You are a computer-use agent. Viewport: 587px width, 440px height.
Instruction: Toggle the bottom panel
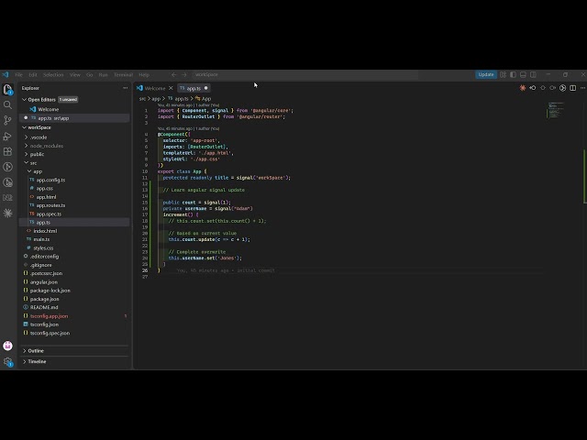(523, 75)
